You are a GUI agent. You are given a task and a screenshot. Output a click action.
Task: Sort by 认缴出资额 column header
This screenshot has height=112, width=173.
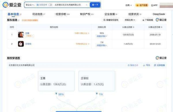point(128,27)
